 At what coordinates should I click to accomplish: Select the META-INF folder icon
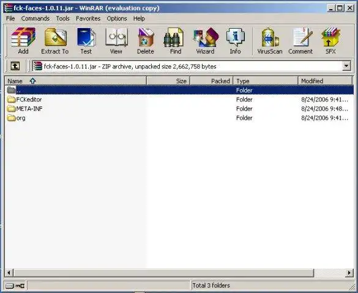[x=11, y=109]
